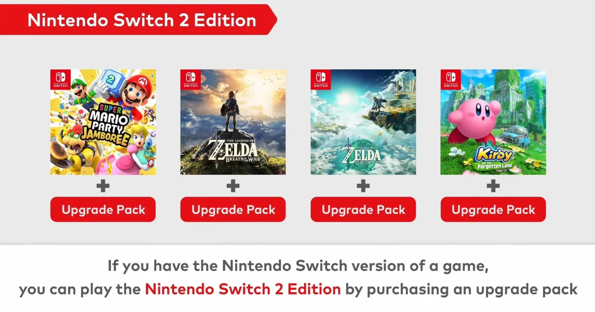
Task: Select Upgrade Pack under Super Mario Party Jamboree
Action: point(103,209)
